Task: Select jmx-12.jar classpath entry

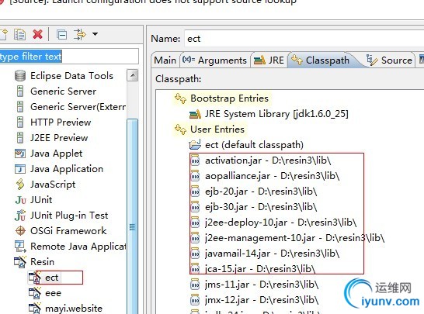Action: 262,300
